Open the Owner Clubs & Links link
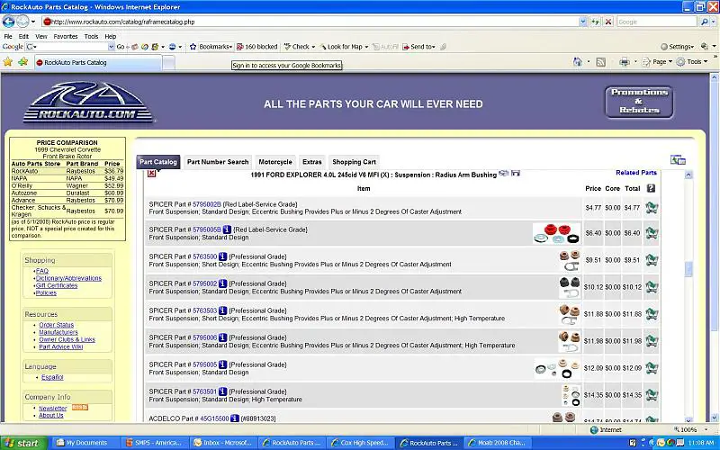This screenshot has width=720, height=450. tap(67, 340)
